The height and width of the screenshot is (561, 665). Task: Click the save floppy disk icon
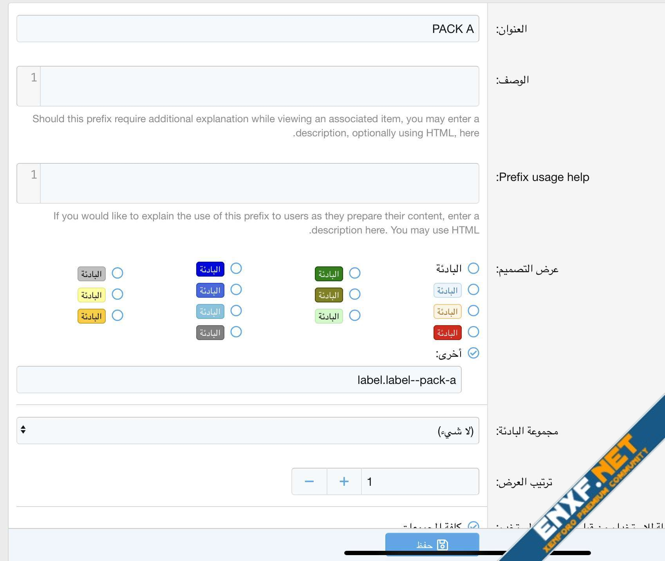pos(443,545)
